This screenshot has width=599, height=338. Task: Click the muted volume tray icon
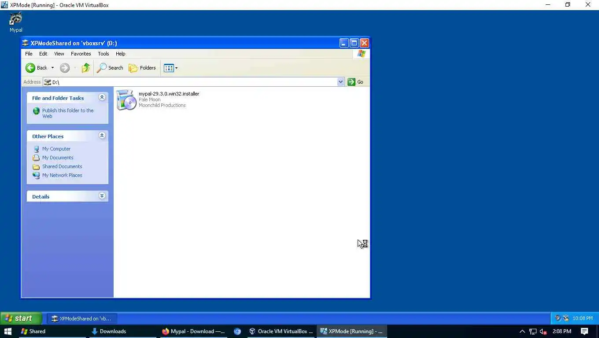coord(544,331)
